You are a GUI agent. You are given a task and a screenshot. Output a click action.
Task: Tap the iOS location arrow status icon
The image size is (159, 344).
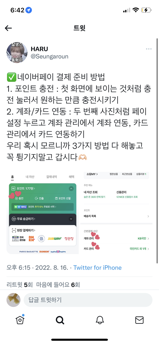[x=29, y=10]
